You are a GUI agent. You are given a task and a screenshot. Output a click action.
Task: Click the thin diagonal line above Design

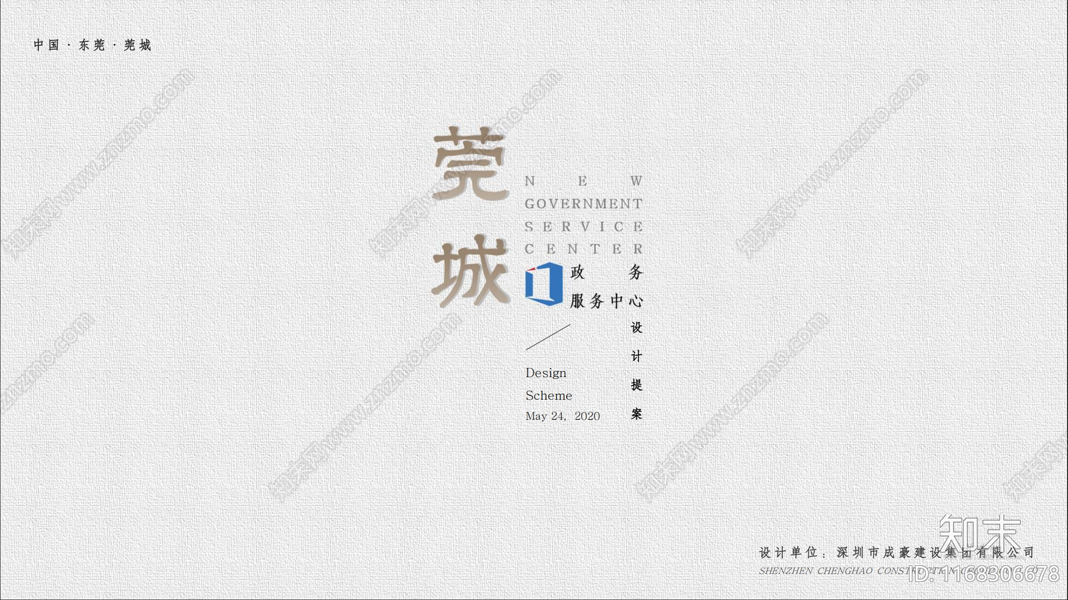click(548, 337)
